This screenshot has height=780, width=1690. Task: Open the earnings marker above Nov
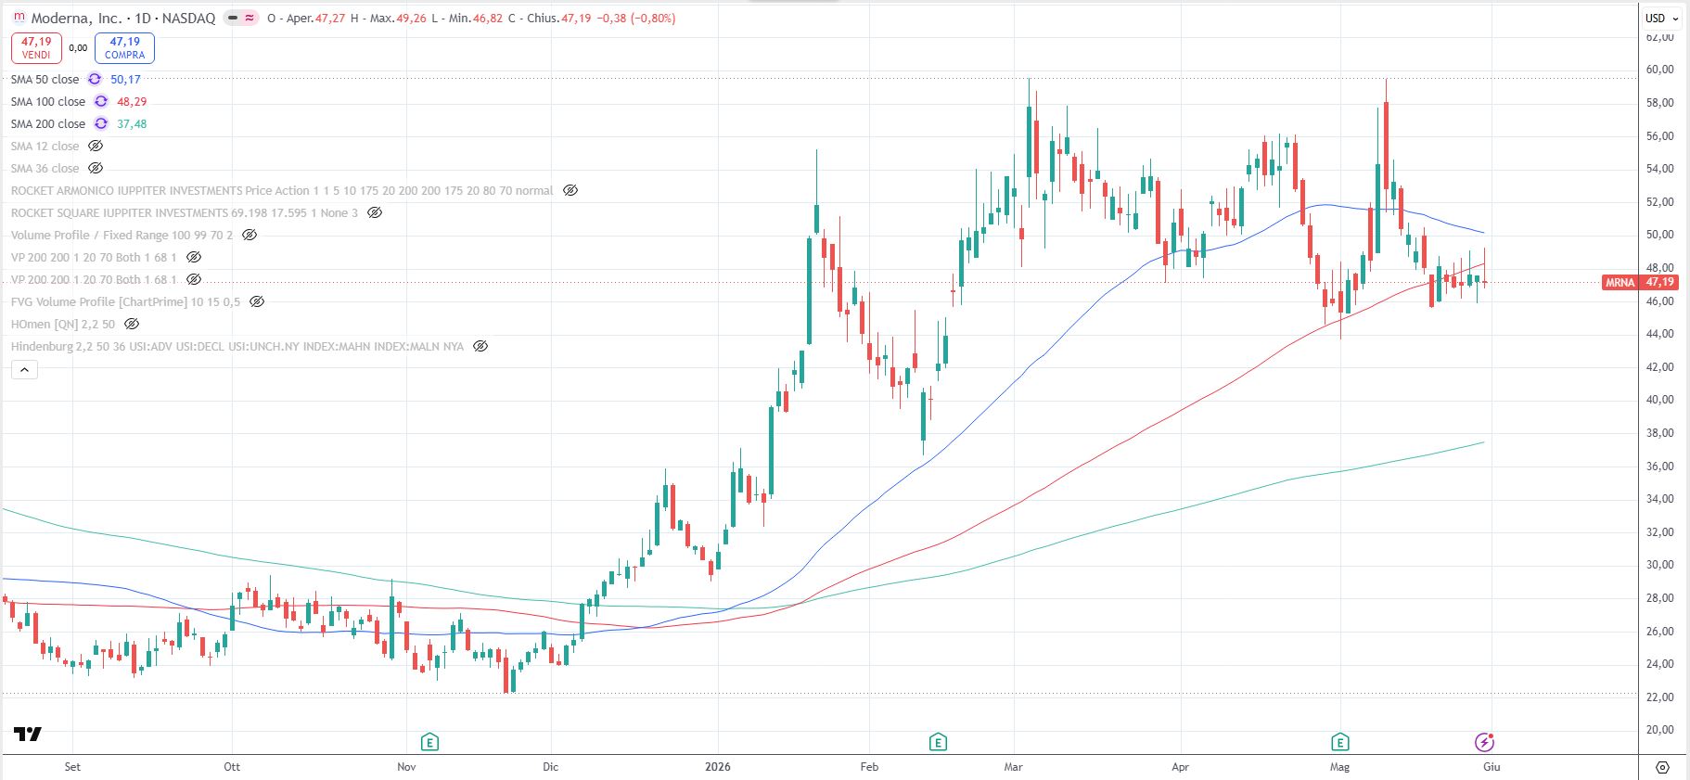pyautogui.click(x=429, y=742)
